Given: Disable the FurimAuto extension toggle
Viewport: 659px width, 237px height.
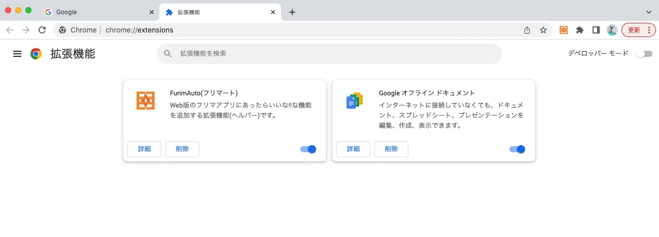Looking at the screenshot, I should (x=308, y=149).
